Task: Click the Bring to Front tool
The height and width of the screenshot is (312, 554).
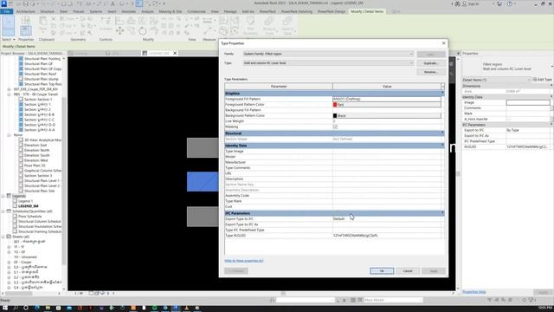Action: click(269, 25)
